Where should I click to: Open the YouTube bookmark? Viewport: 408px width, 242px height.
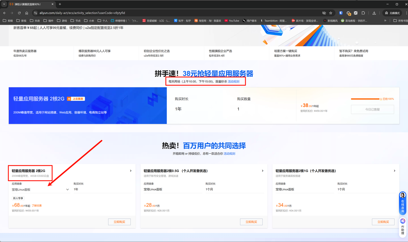232,21
